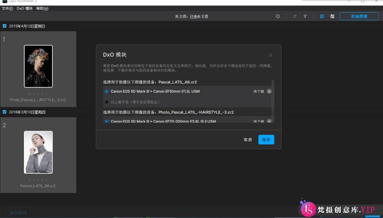Viewport: 383px width, 218px height.
Task: Click 取消 in the dialog
Action: [x=248, y=140]
